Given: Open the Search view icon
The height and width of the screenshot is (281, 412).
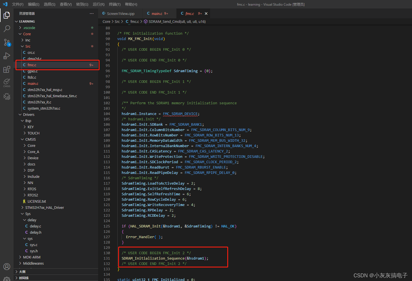Looking at the screenshot, I should [7, 29].
